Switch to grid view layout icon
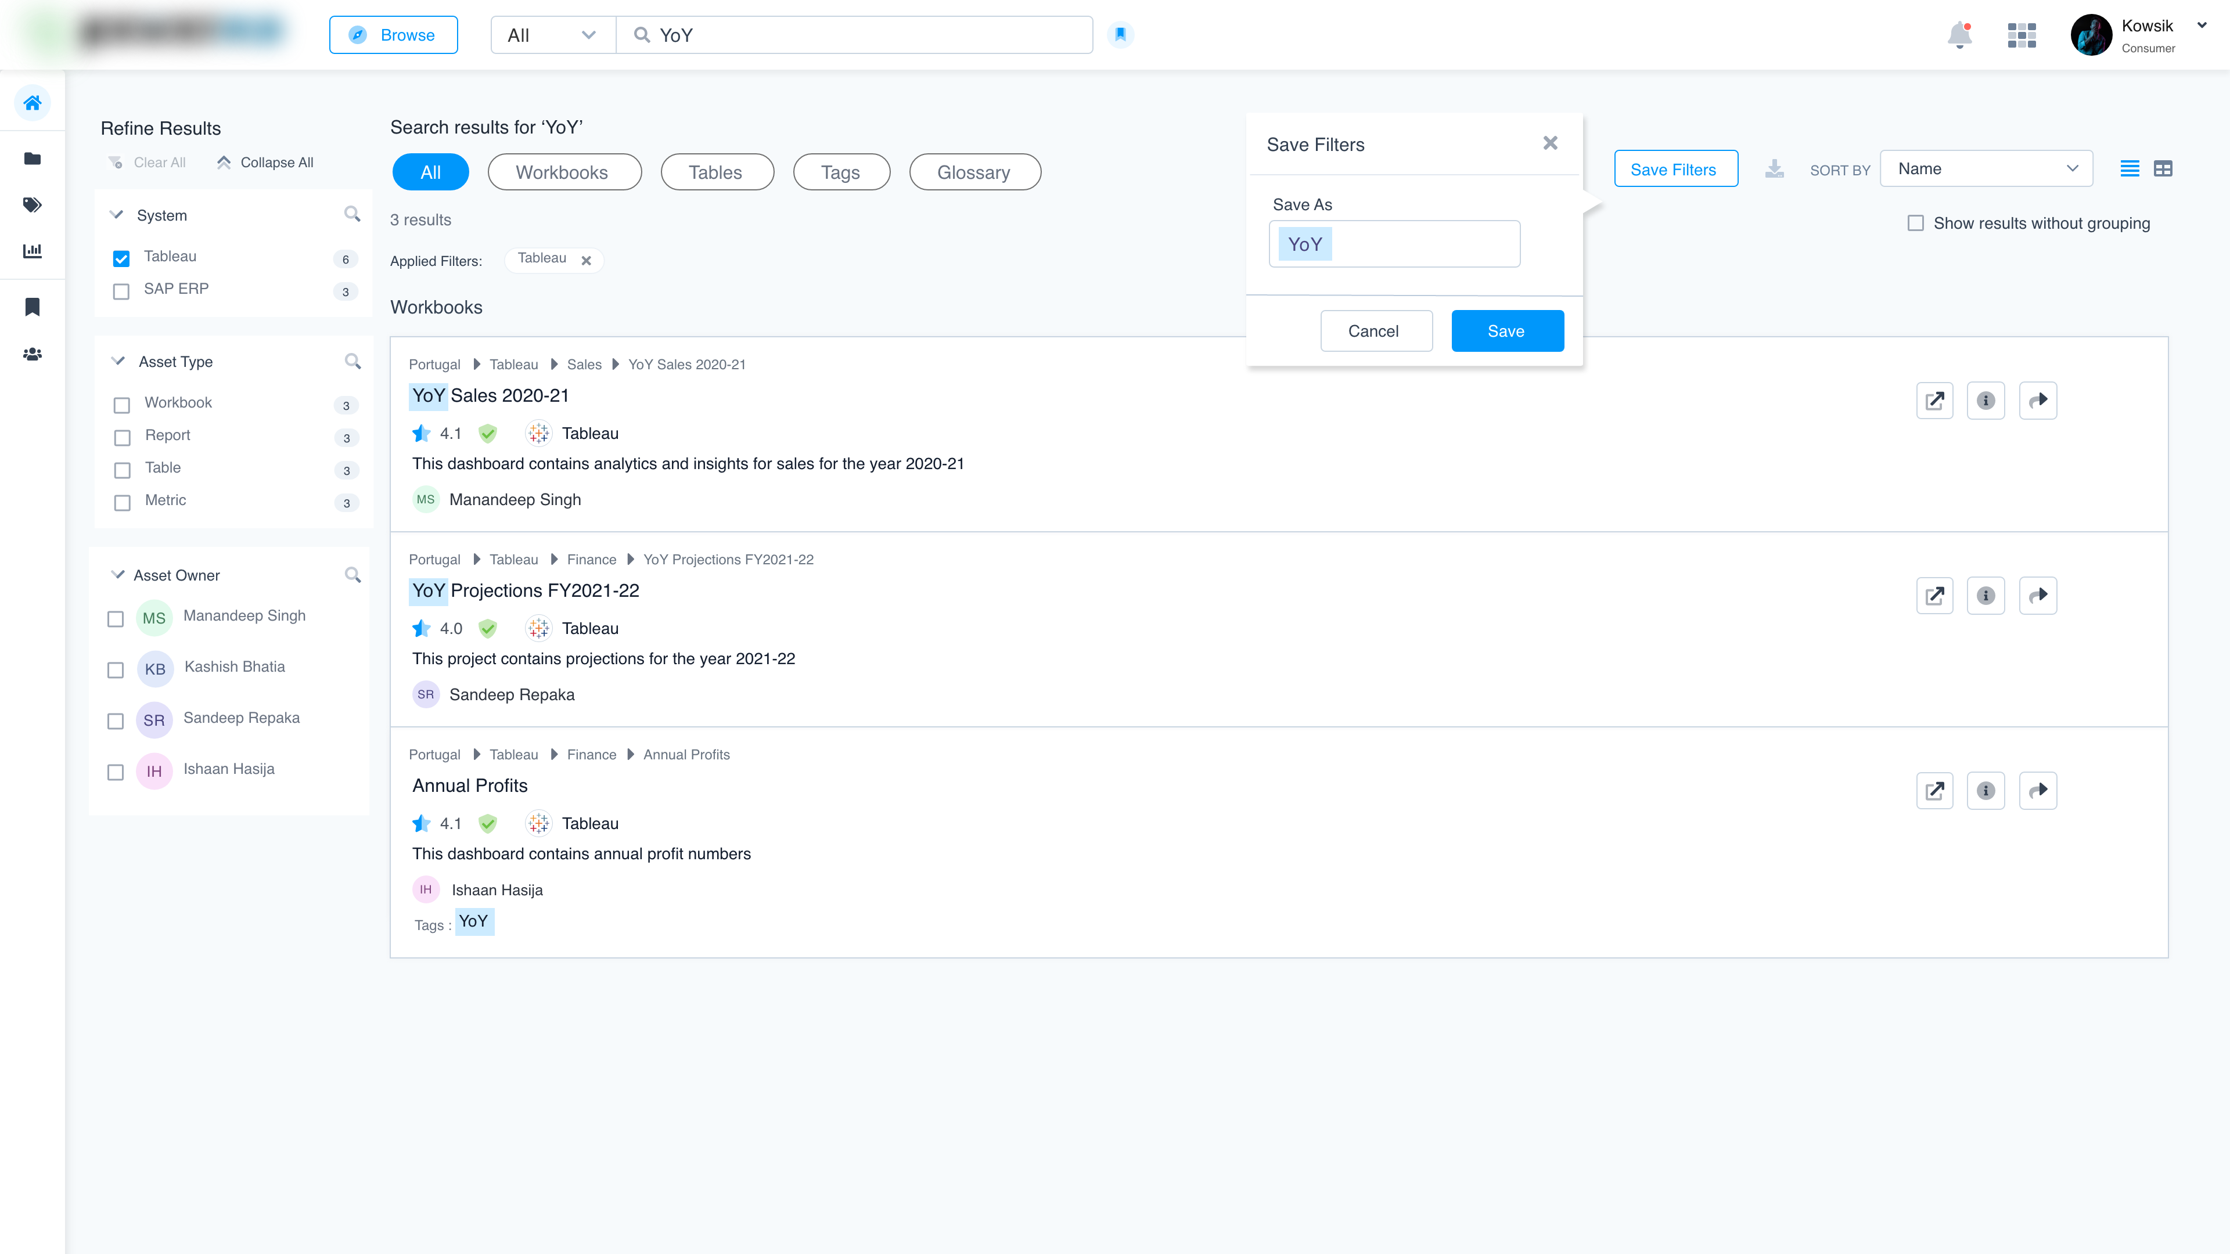The width and height of the screenshot is (2230, 1254). pyautogui.click(x=2163, y=169)
